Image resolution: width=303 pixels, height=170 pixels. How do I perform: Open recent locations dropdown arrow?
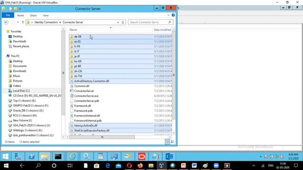[x=18, y=22]
